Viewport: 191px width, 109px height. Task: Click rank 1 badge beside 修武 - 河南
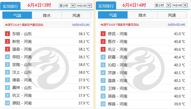tap(103, 34)
